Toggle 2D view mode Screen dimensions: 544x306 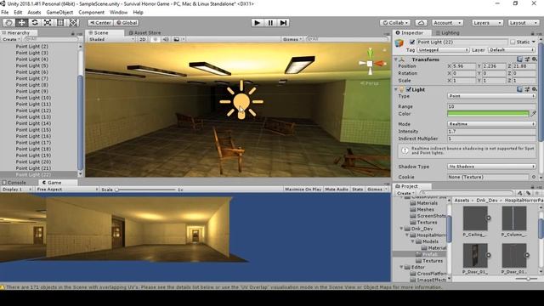(143, 39)
